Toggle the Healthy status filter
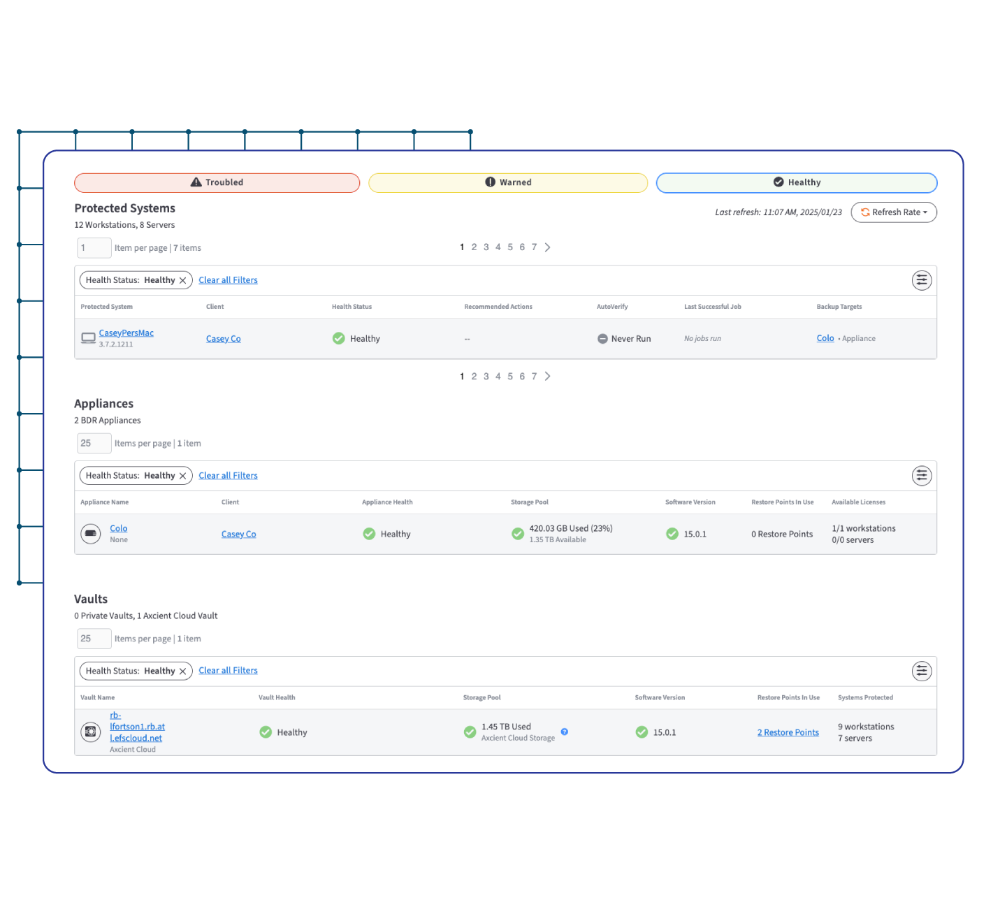 (797, 182)
